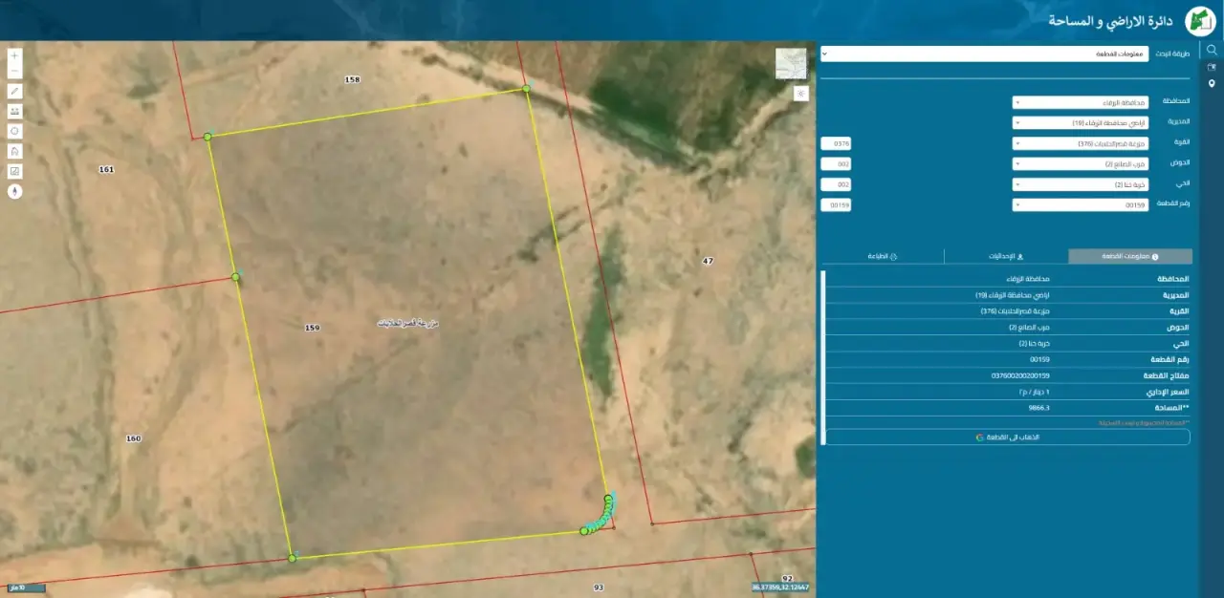The width and height of the screenshot is (1224, 598).
Task: Click parcel label 47 on the map
Action: 708,261
